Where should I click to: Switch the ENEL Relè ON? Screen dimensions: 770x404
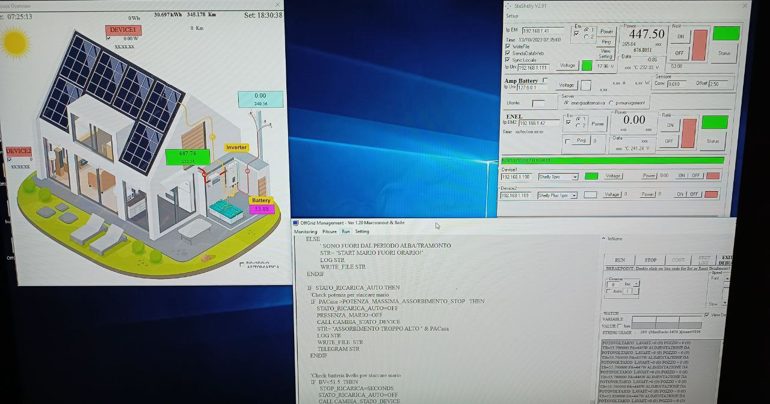(670, 125)
